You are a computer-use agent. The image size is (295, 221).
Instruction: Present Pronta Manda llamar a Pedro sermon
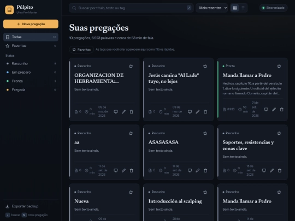[x=266, y=109]
